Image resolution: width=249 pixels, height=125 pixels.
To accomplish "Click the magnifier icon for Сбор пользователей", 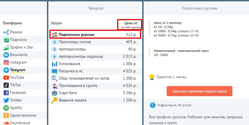I will (55, 78).
